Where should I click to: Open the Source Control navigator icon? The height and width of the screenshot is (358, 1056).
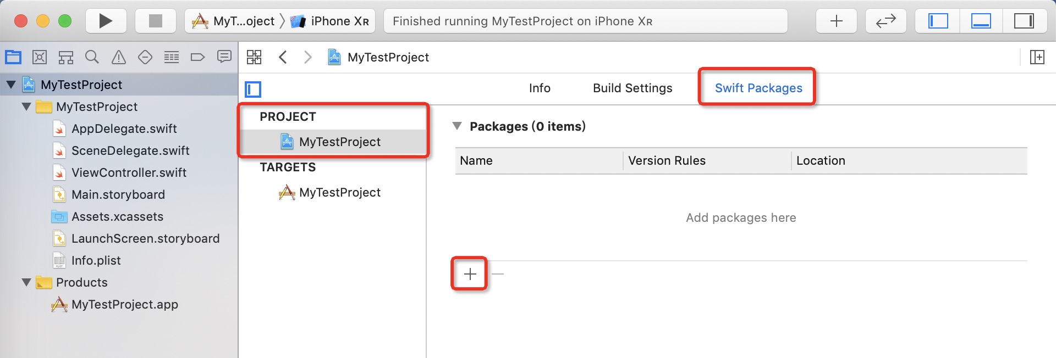click(40, 57)
